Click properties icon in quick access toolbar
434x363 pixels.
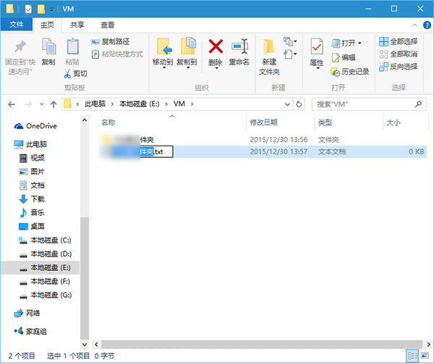(x=28, y=9)
